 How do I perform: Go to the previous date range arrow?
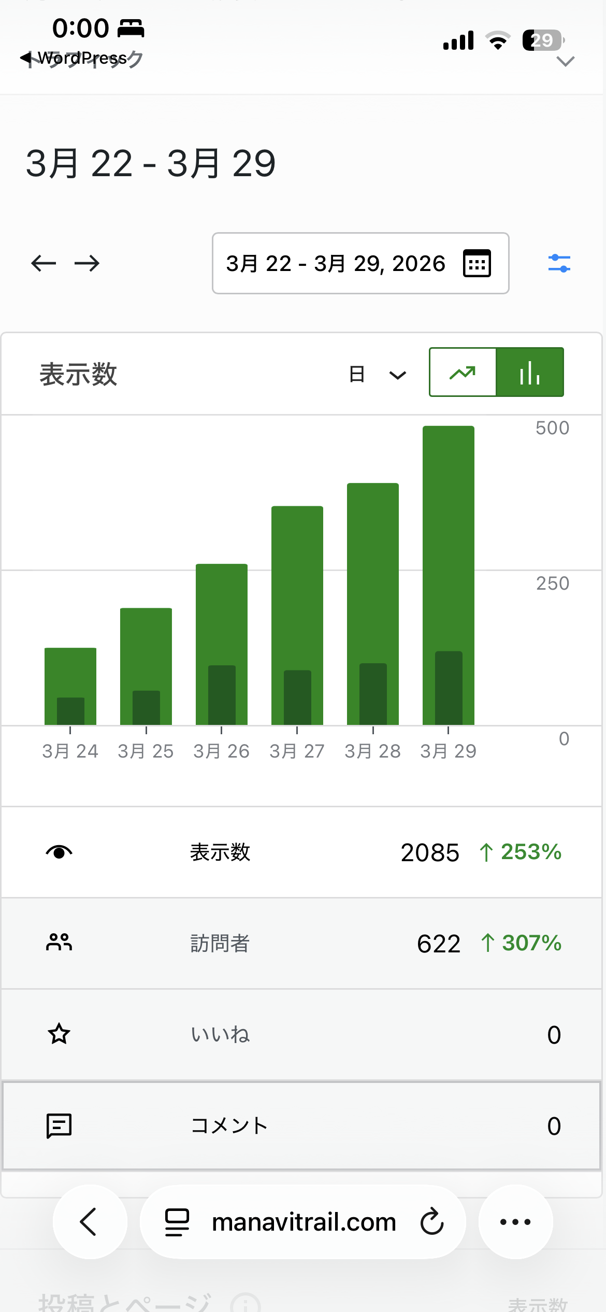[44, 263]
